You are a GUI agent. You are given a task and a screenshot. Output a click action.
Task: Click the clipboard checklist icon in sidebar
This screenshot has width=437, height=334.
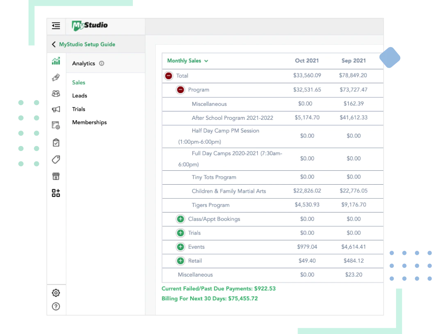tap(56, 143)
